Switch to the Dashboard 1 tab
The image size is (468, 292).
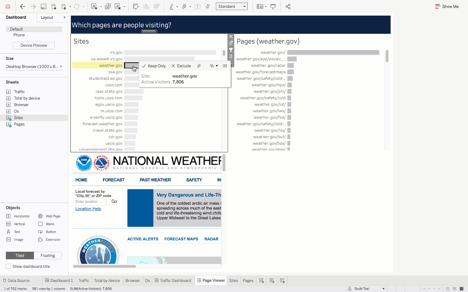coord(59,281)
